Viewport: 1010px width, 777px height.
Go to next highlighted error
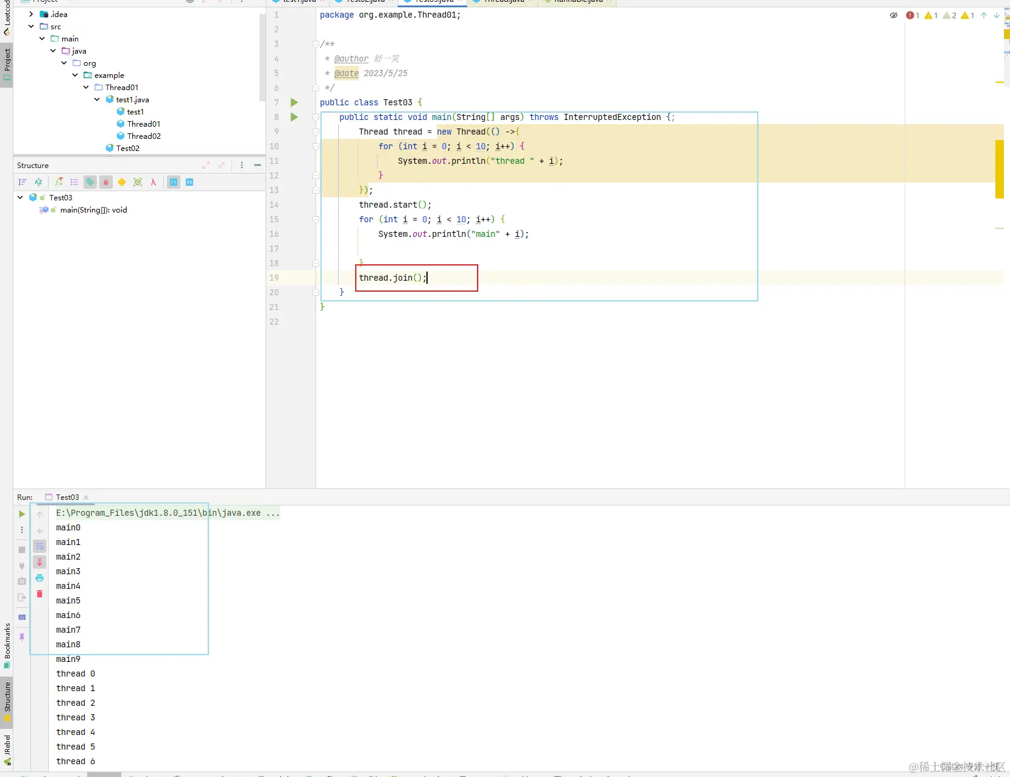click(x=997, y=15)
